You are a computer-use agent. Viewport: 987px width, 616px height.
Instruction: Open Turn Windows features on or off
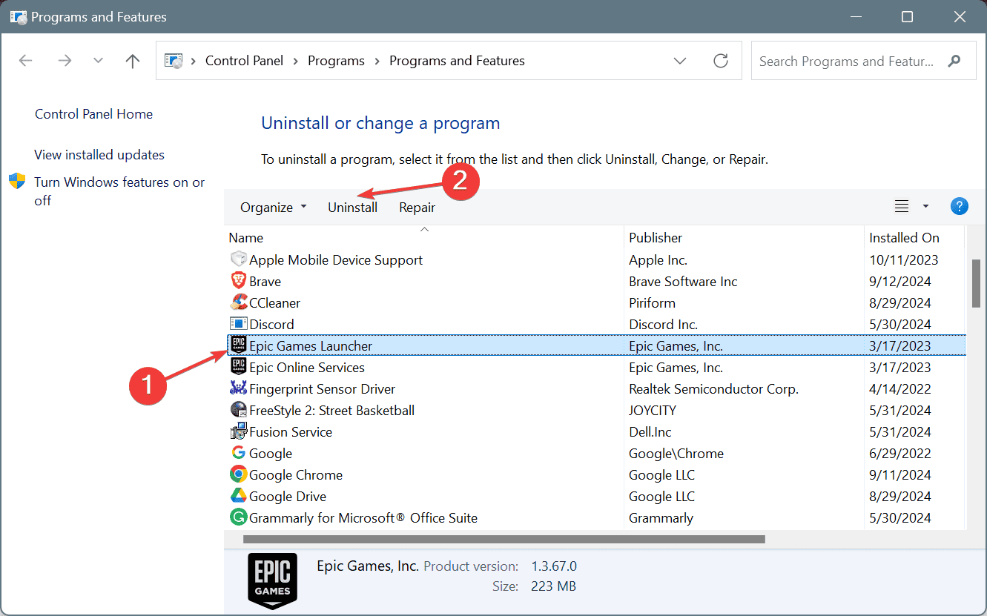tap(119, 191)
